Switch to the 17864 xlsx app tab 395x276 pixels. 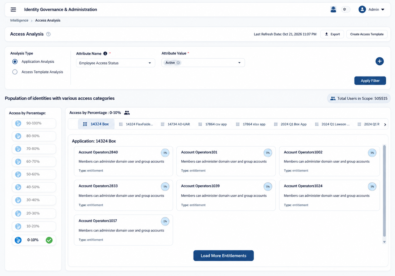251,124
